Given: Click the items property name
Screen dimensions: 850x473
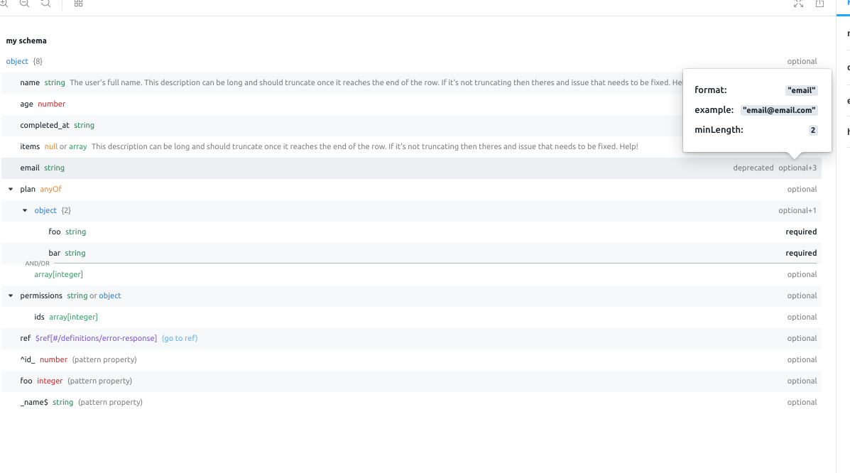Looking at the screenshot, I should 30,146.
